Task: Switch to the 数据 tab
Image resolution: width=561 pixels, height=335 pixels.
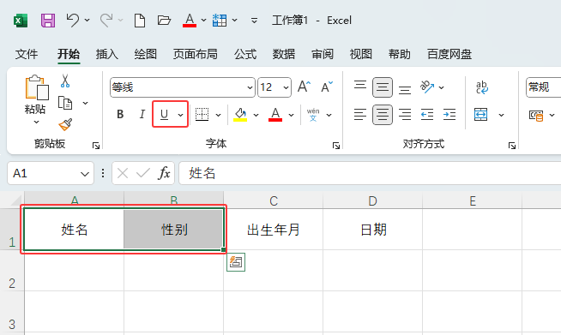Action: coord(284,54)
